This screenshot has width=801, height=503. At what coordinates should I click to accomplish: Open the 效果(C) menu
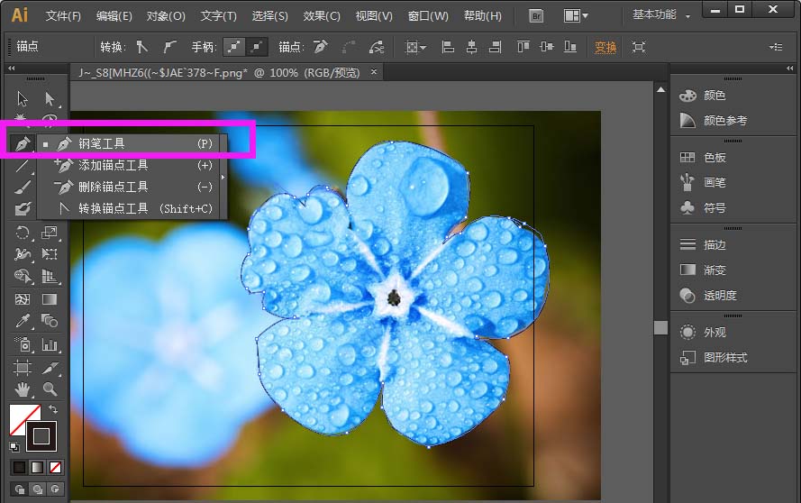pos(322,16)
